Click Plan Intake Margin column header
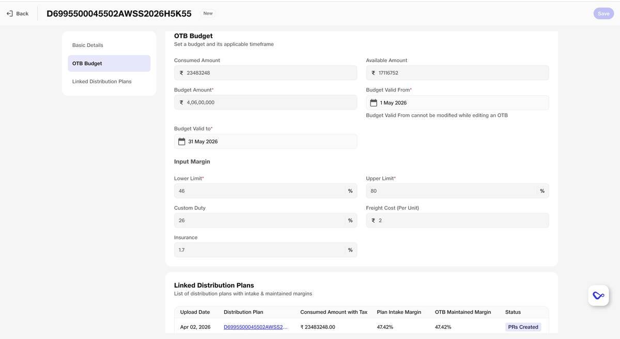620x339 pixels. point(399,312)
